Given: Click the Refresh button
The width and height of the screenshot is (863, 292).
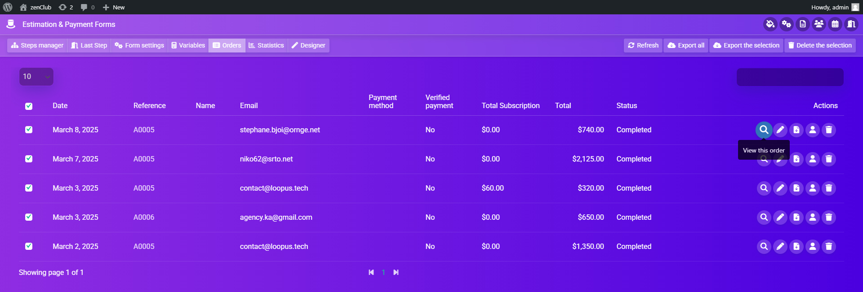Looking at the screenshot, I should click(x=643, y=45).
